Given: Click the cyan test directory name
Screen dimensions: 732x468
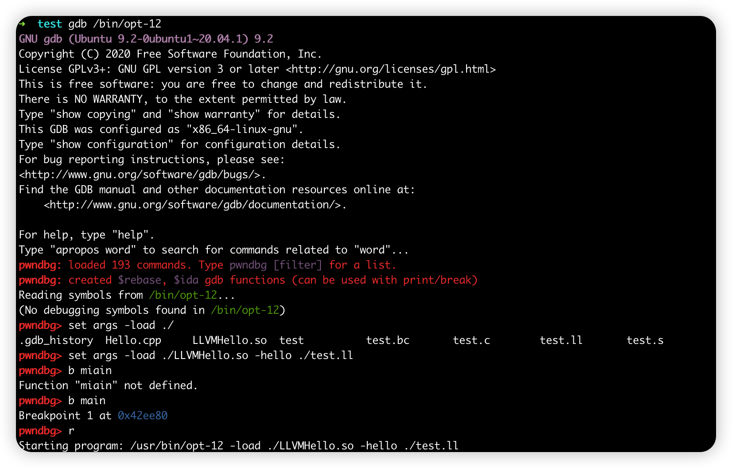Looking at the screenshot, I should tap(50, 24).
